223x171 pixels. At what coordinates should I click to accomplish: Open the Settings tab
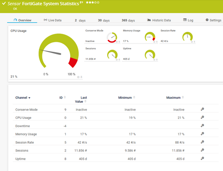(x=214, y=20)
